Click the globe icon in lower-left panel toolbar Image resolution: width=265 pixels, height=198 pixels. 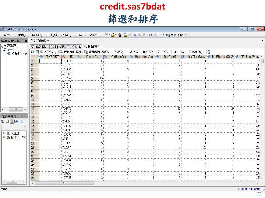click(x=17, y=121)
